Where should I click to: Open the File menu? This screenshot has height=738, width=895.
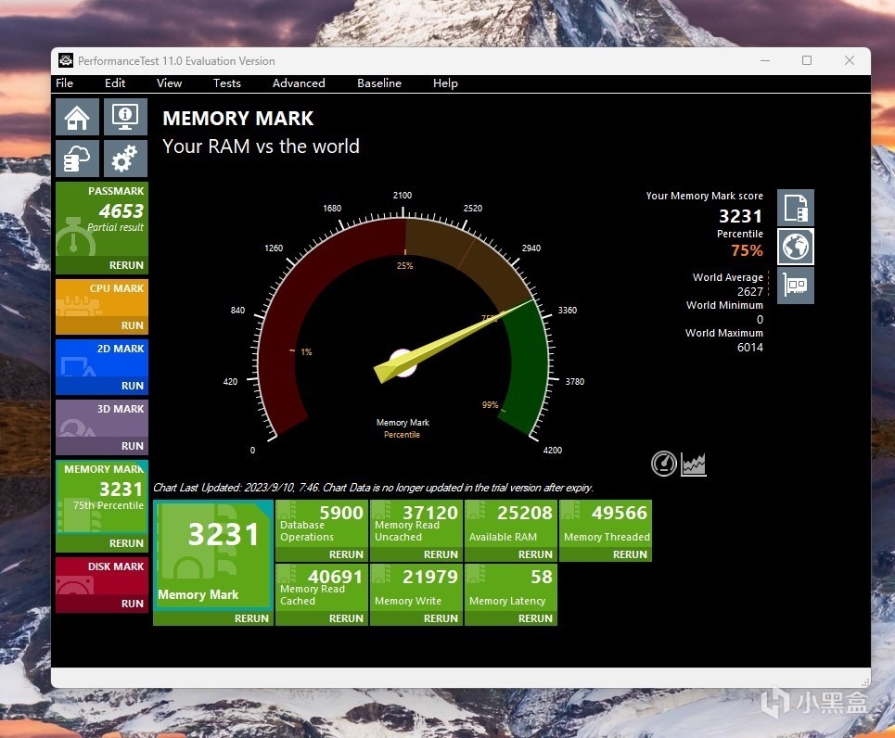coord(65,83)
